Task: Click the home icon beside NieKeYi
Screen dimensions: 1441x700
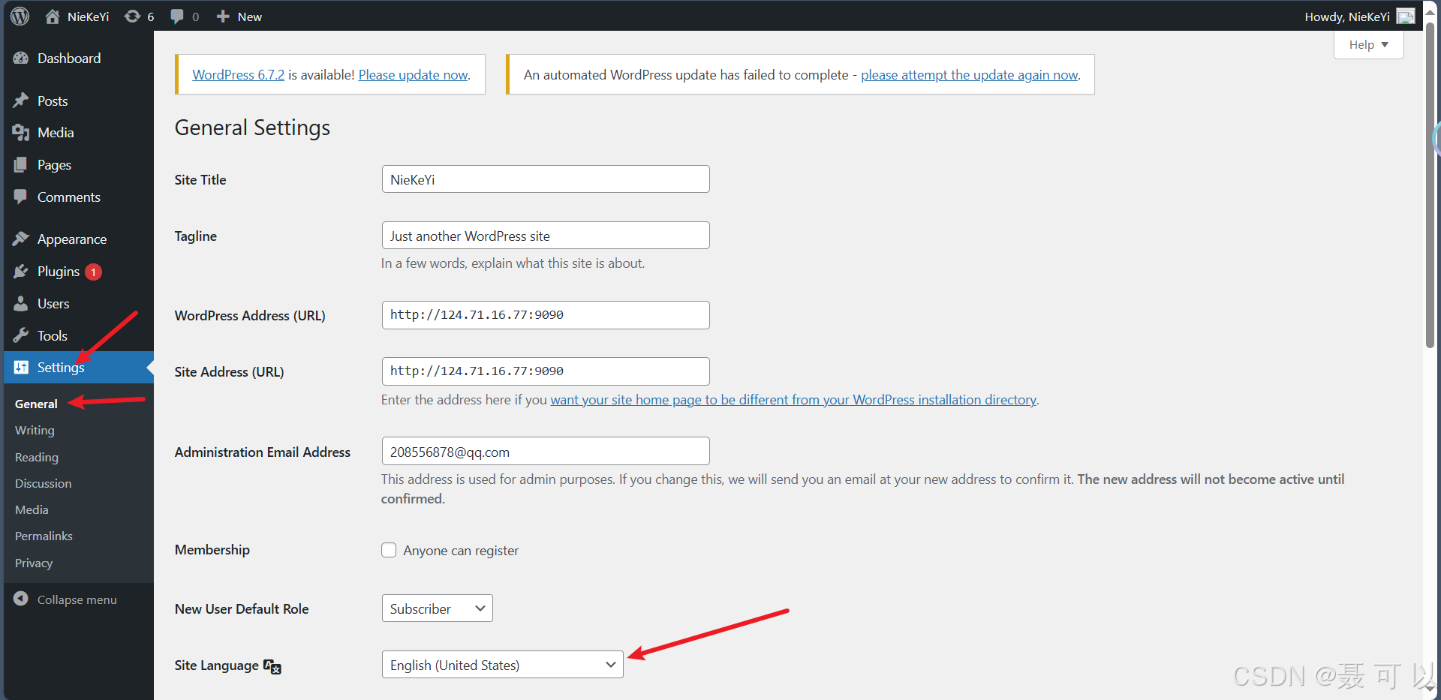Action: point(53,17)
